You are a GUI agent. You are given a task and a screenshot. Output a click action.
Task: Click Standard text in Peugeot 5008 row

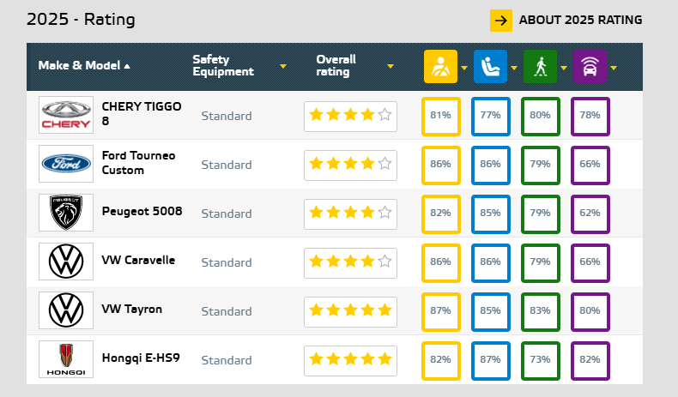click(x=227, y=214)
